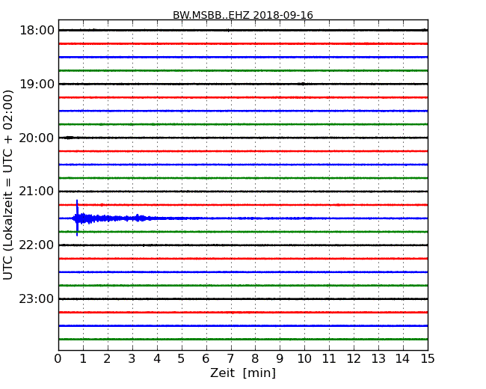
Task: Click the small blip near minute 10 on the 19:00 trace
Action: point(301,84)
